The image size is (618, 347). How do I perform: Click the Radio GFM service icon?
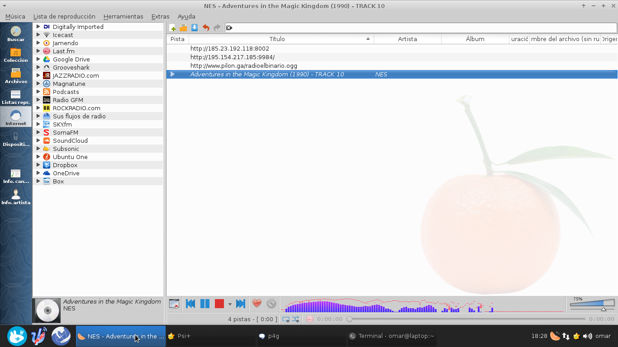pos(46,100)
